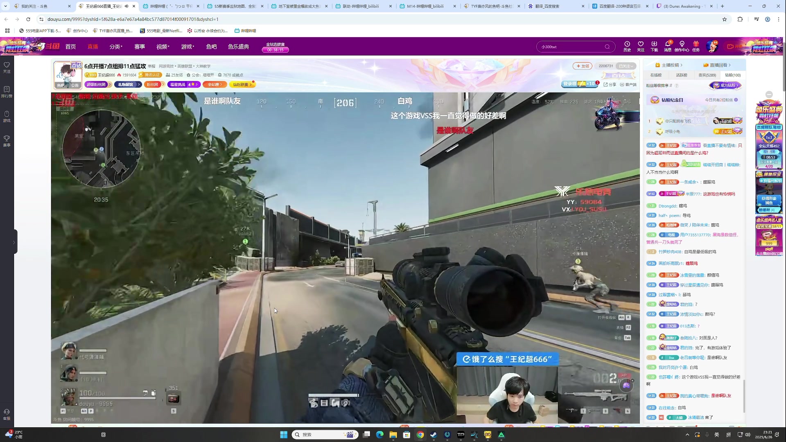Expand the left sidebar arrow handle
Screen dimensions: 786x442
coord(14,242)
